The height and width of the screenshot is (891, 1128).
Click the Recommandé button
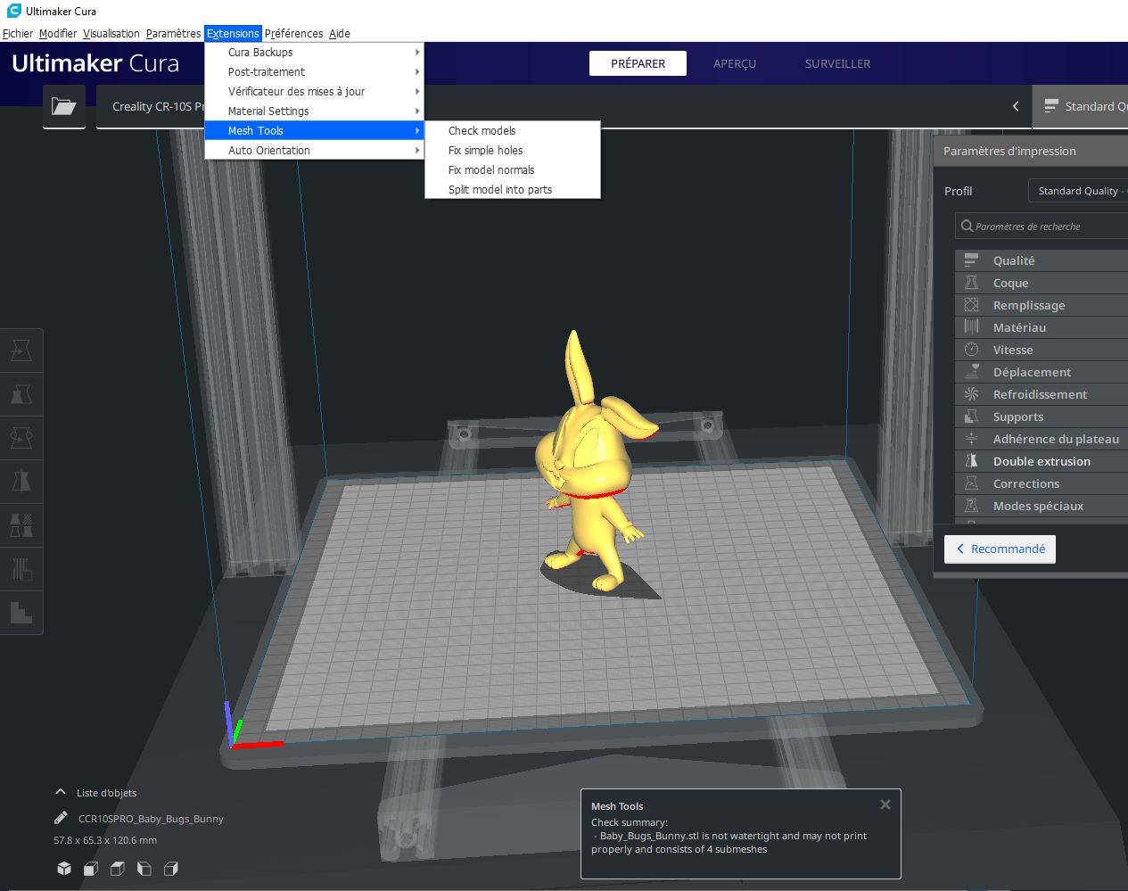point(1000,549)
